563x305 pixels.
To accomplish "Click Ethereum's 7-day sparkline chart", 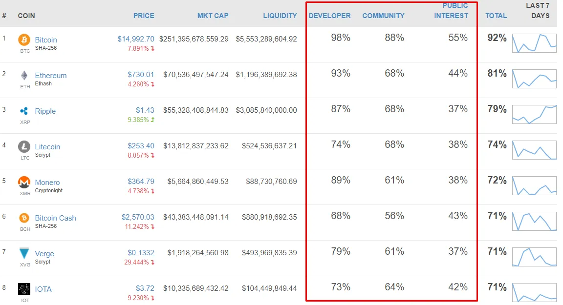I will point(534,79).
